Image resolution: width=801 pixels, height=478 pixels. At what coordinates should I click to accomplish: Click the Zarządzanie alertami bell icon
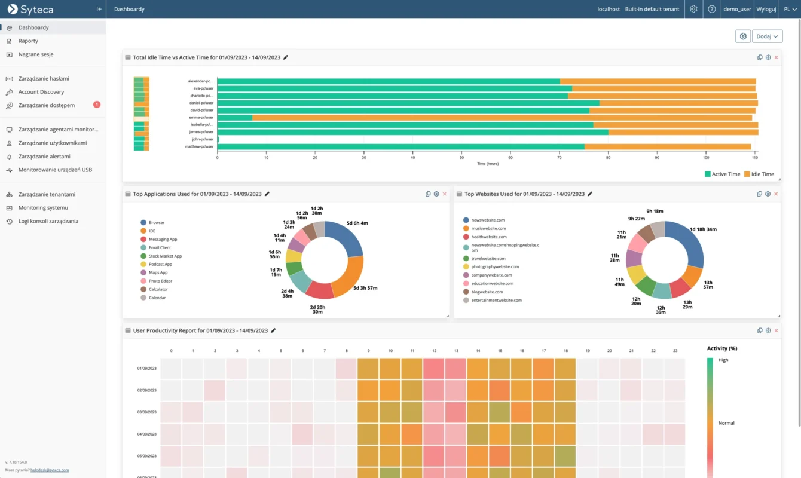tap(9, 156)
